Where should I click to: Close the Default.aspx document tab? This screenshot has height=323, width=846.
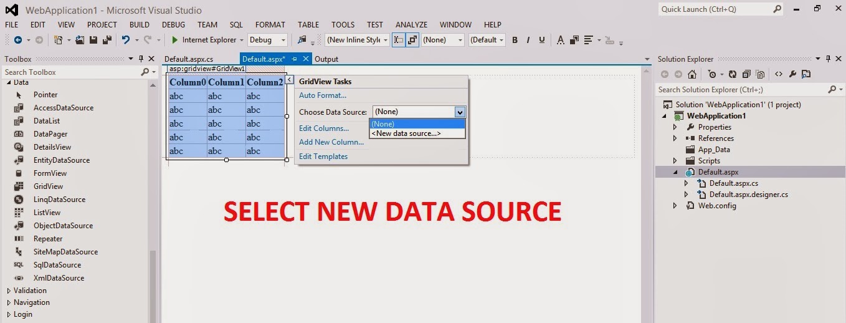click(x=306, y=59)
